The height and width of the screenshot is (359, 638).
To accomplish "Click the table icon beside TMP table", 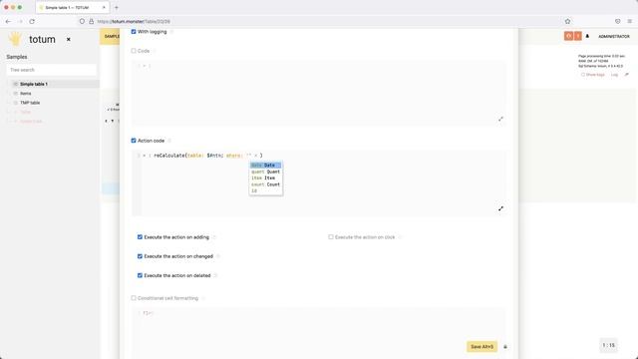I will tap(16, 103).
